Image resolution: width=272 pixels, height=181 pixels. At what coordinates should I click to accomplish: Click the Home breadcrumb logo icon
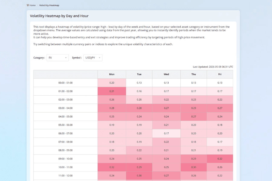(x=28, y=5)
